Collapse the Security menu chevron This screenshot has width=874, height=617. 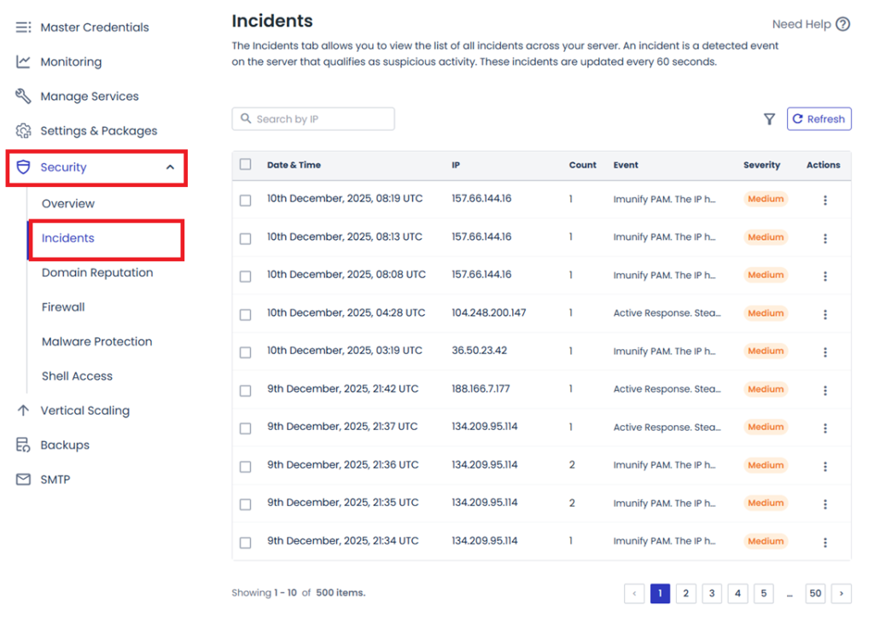tap(170, 167)
